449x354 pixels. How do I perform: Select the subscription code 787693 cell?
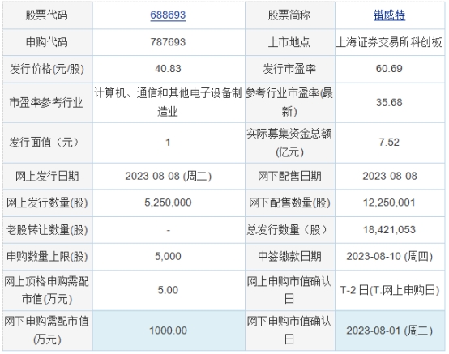(169, 42)
